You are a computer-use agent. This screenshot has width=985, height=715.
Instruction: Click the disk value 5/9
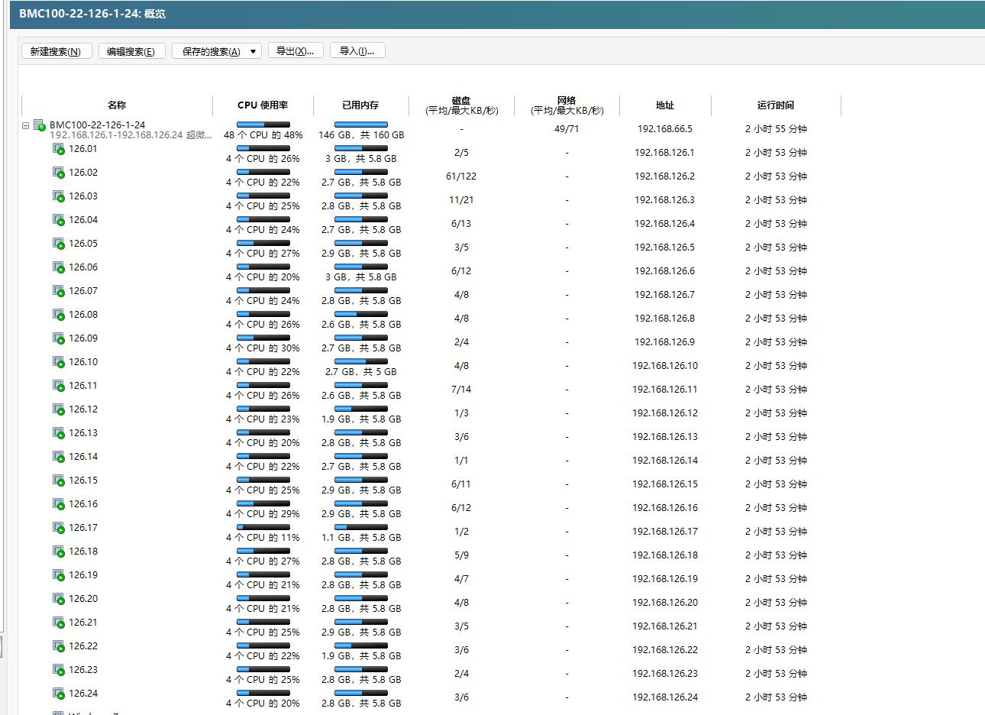coord(461,555)
